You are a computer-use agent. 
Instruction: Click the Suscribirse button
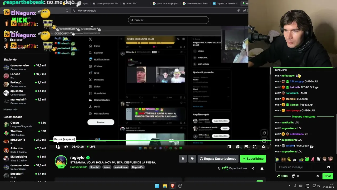click(253, 159)
